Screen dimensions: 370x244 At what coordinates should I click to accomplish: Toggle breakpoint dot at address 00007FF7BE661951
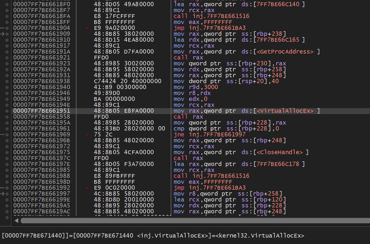coord(7,111)
